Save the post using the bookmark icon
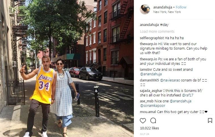This screenshot has height=137, width=215. click(210, 120)
